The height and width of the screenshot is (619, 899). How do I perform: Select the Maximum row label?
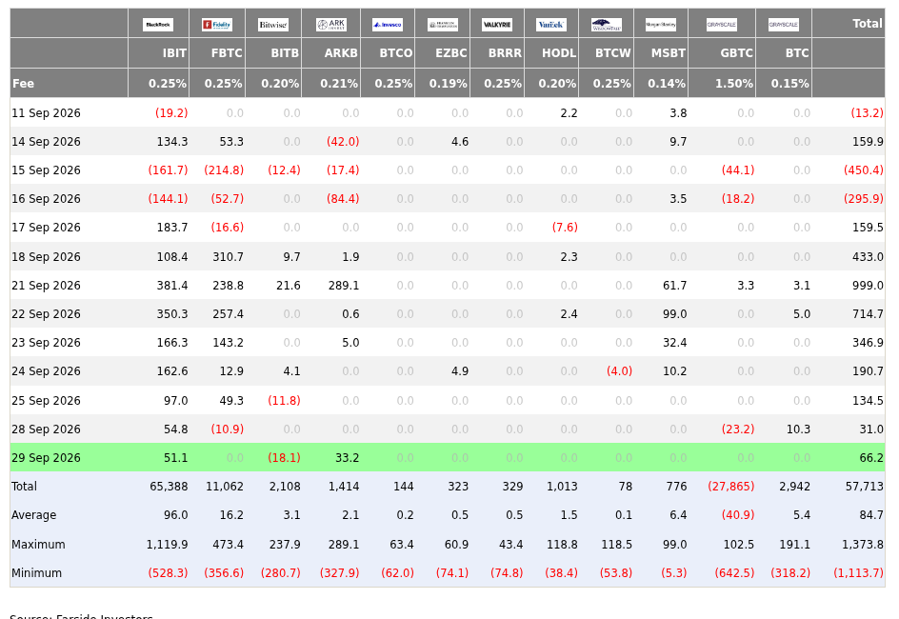tap(38, 545)
